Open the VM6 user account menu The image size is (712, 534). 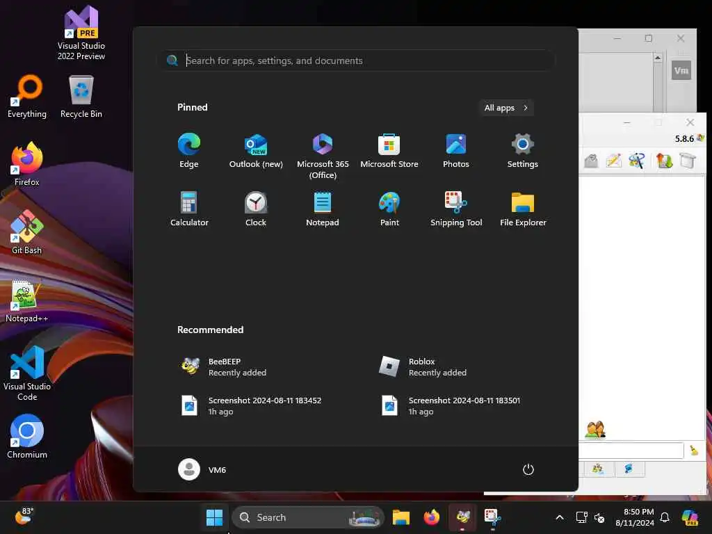point(202,469)
